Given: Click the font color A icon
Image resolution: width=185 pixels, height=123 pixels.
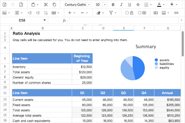Looking at the screenshot, I should 159,4.
